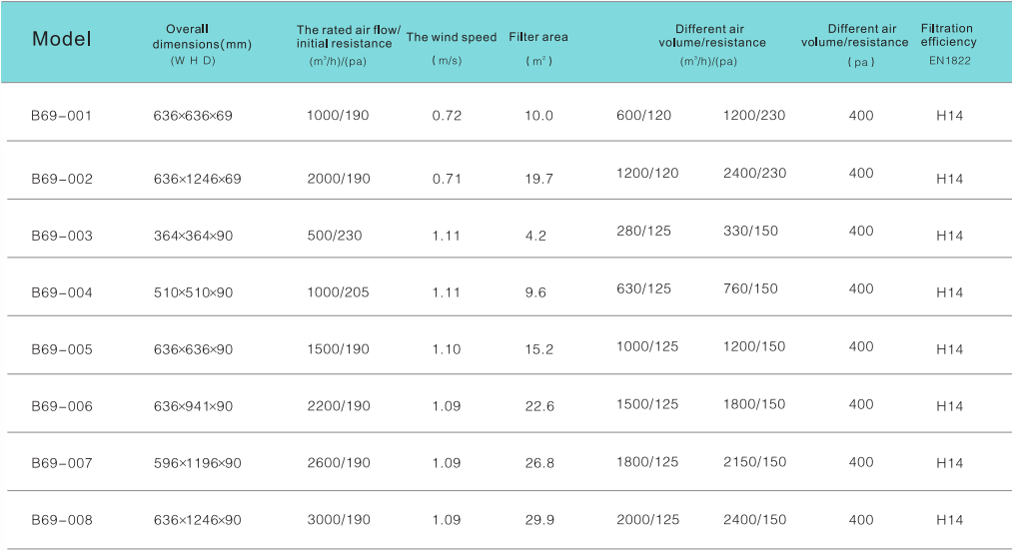
Task: Click the 600/120 air volume cell
Action: (x=643, y=116)
